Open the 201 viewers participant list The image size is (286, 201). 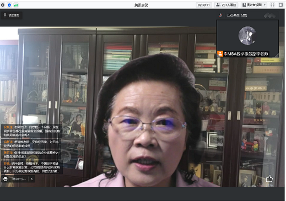point(226,5)
